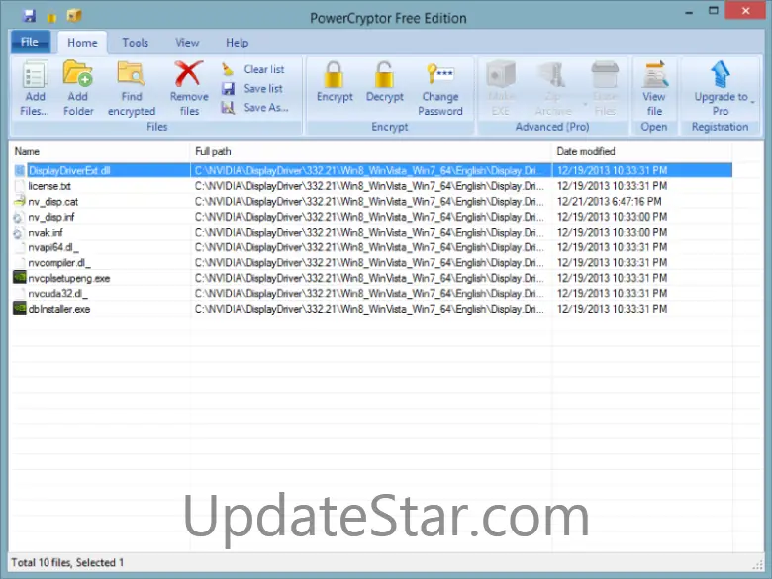Click the DisplayDriverExt.dll file icon
This screenshot has width=772, height=579.
pos(19,170)
